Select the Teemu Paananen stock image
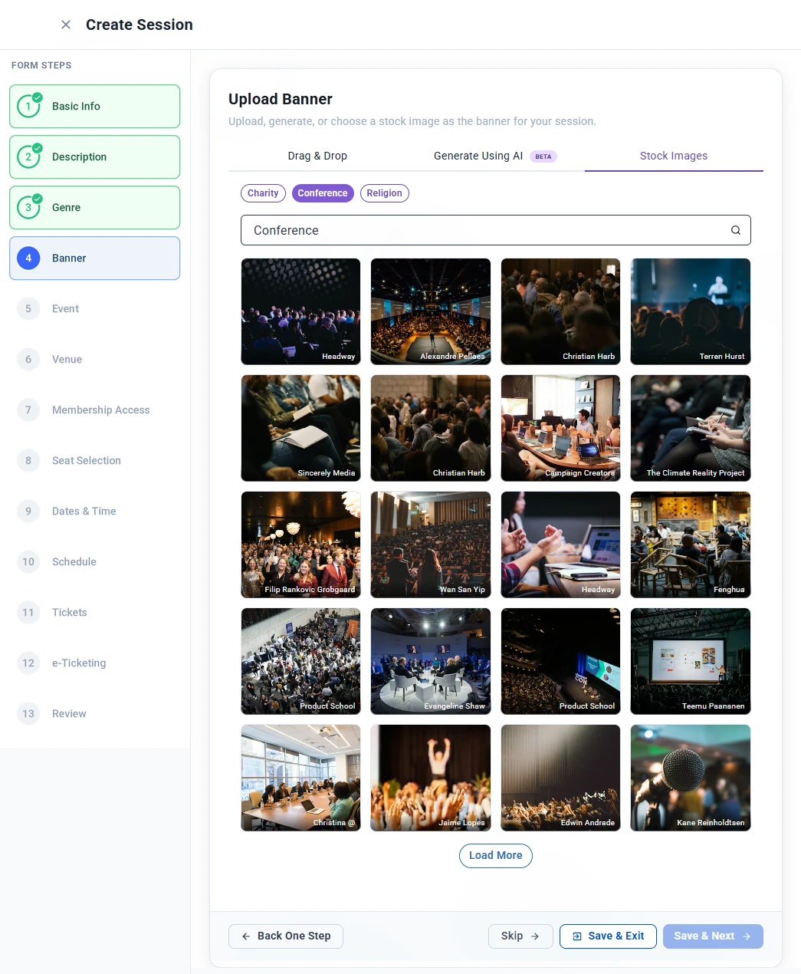801x974 pixels. (x=691, y=661)
